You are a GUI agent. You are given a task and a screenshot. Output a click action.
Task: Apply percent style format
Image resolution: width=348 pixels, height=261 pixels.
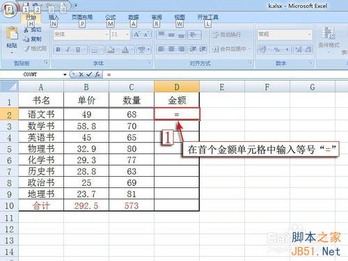pyautogui.click(x=277, y=49)
